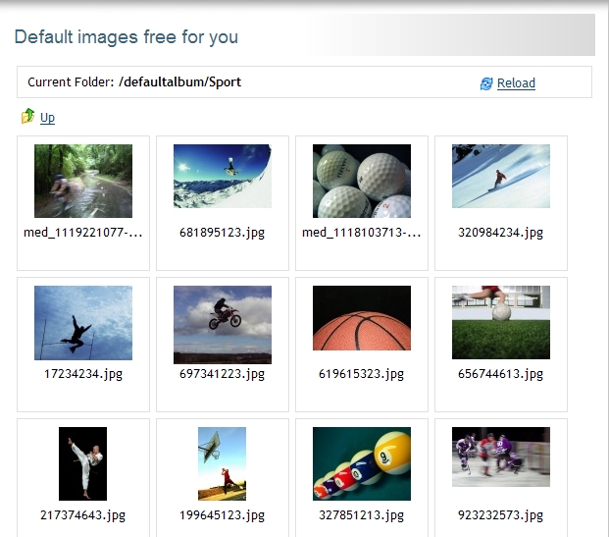Click file name 320984234.jpg
This screenshot has width=609, height=537.
tap(501, 233)
